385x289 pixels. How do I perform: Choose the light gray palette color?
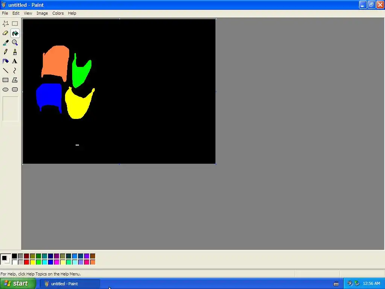20,262
